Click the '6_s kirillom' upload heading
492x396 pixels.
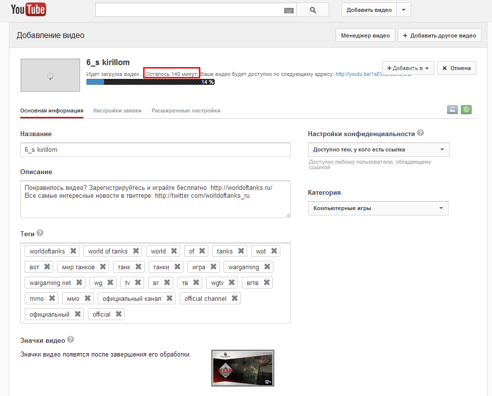[108, 63]
